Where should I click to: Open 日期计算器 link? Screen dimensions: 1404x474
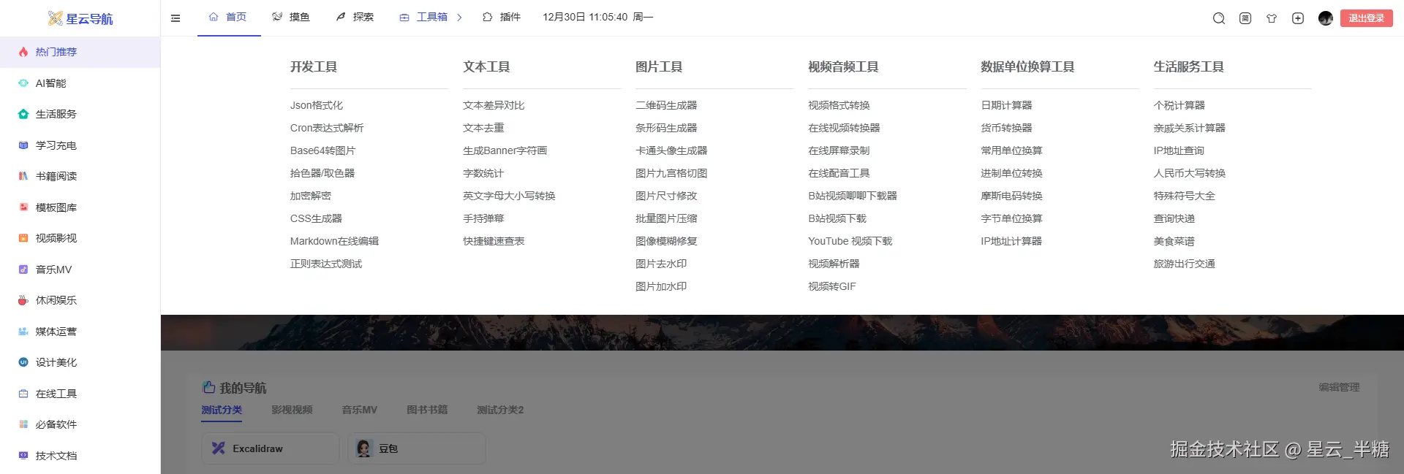point(1006,106)
